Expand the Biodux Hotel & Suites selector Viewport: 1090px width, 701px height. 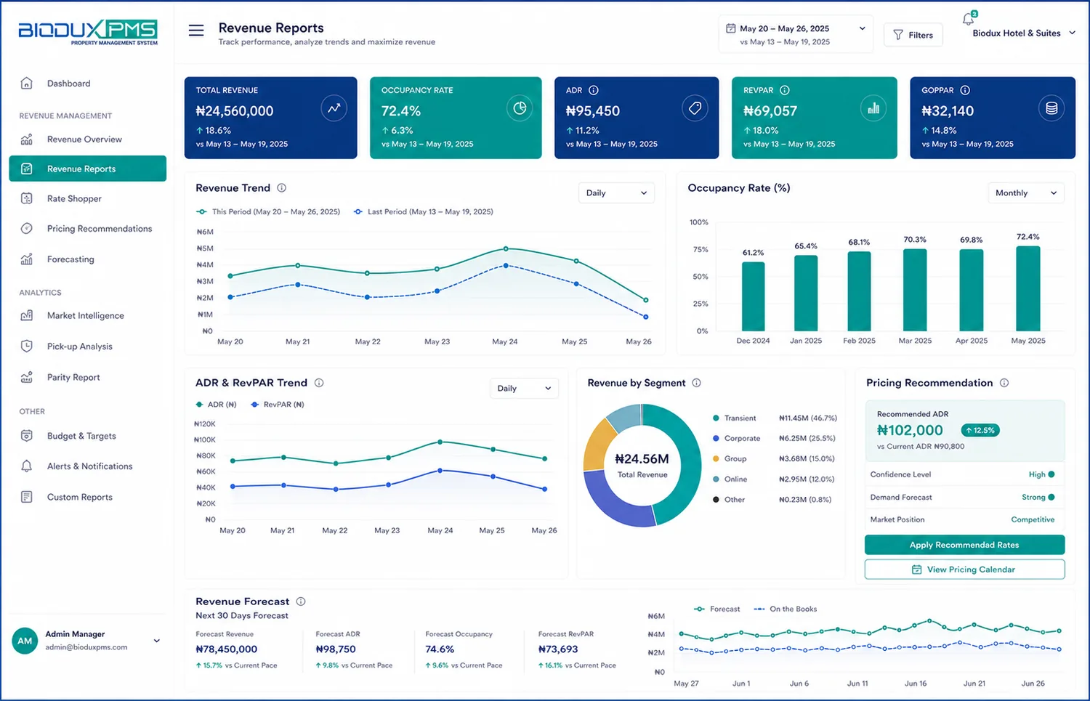click(x=1024, y=33)
